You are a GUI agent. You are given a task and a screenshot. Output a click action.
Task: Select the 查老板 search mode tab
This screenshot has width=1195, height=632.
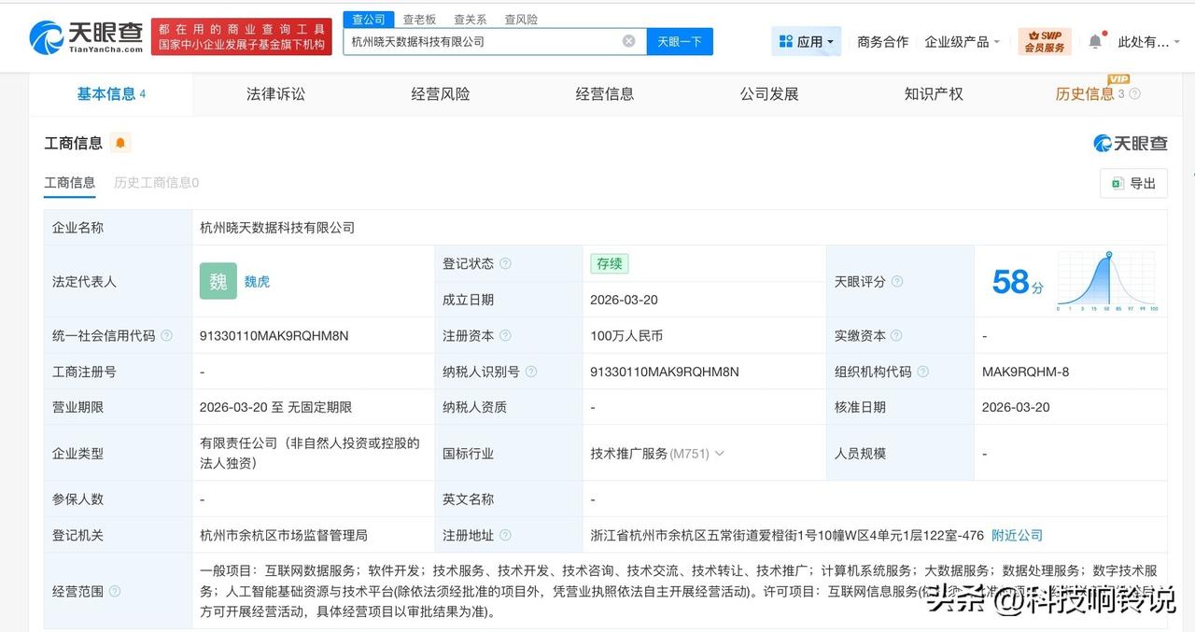pos(419,19)
